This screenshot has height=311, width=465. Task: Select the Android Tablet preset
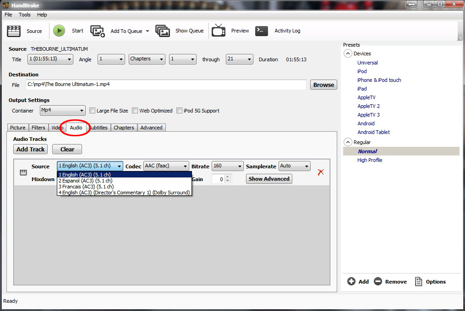[x=373, y=132]
